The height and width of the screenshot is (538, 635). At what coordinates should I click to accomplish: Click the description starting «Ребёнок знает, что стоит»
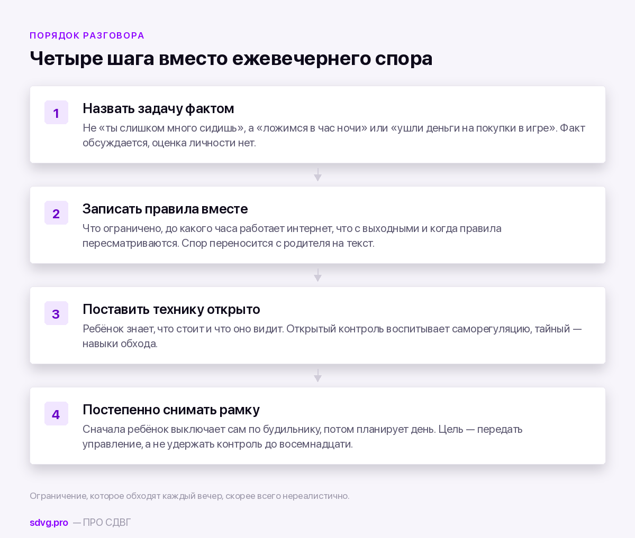[x=332, y=336]
